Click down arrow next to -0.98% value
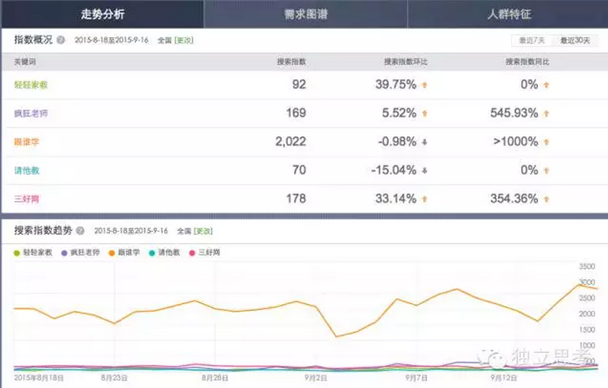The height and width of the screenshot is (388, 608). (424, 142)
